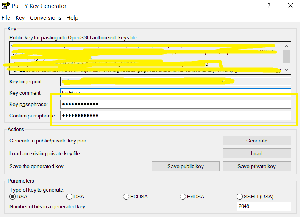Click the 'Number of bits in a generated key:' label

[48, 207]
